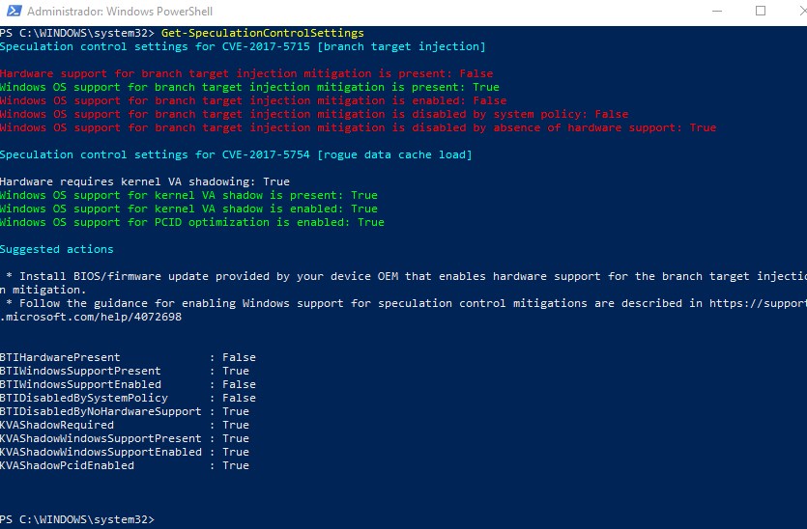The image size is (807, 529).
Task: Click 'kernel VA shadow is enabled: True' line
Action: (188, 209)
